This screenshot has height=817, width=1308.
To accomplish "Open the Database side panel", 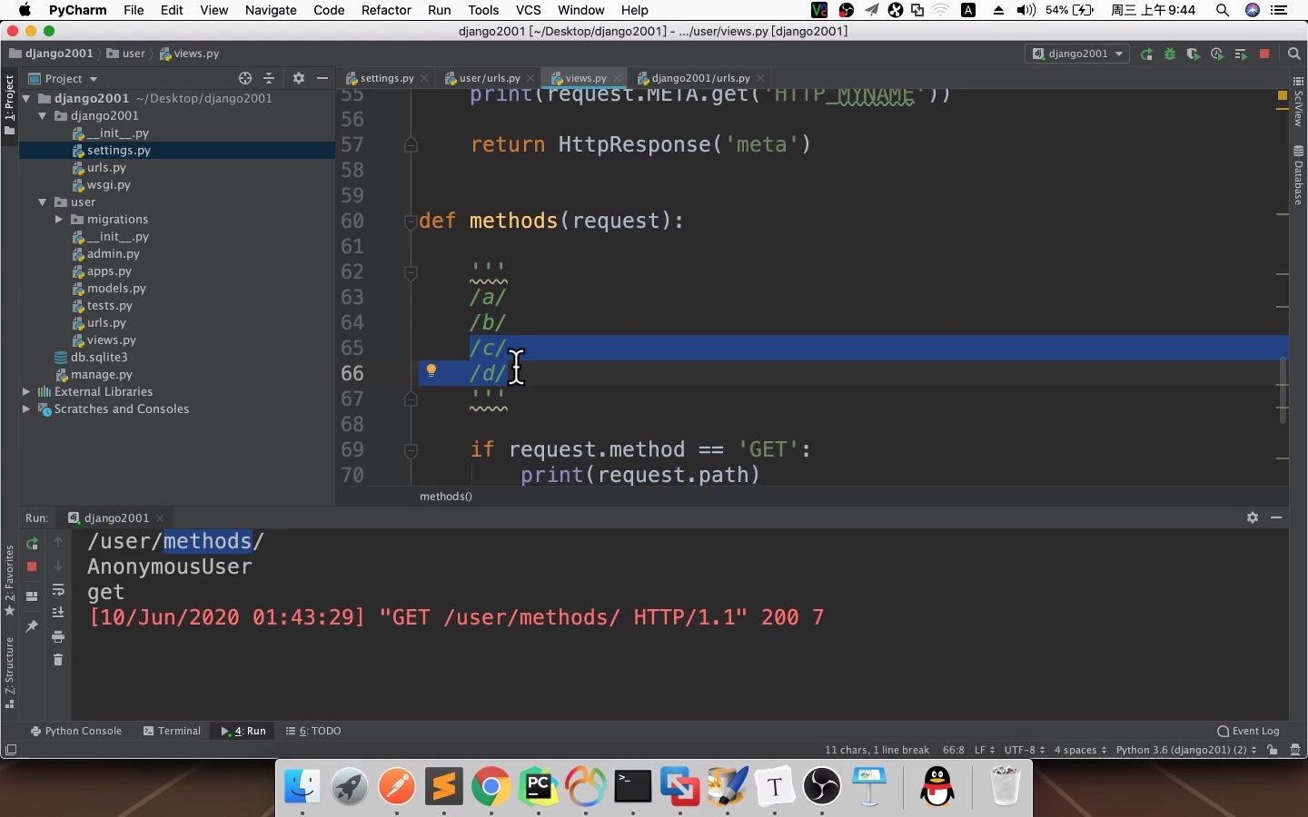I will [1298, 176].
